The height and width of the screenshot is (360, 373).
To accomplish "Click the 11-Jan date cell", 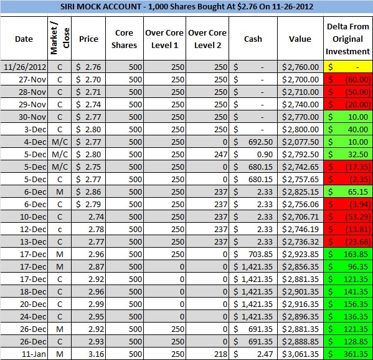I will pyautogui.click(x=24, y=354).
